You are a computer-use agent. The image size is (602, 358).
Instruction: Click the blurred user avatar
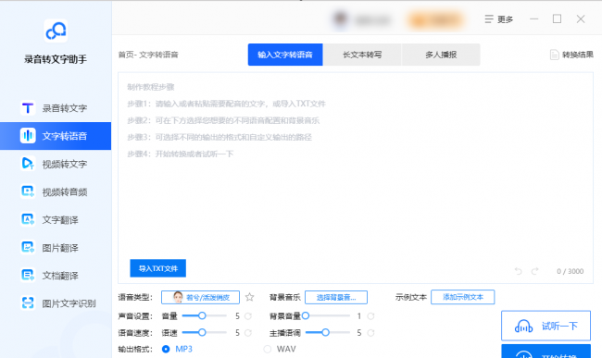click(x=341, y=19)
